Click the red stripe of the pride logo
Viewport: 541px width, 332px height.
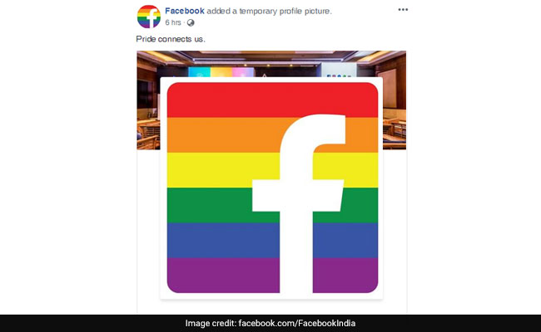(272, 100)
